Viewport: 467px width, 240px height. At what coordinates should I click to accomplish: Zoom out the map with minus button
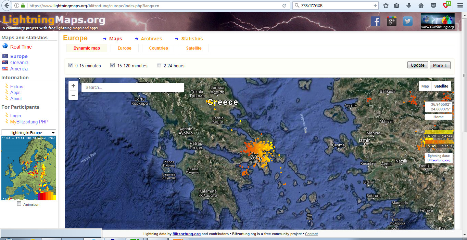click(x=73, y=95)
